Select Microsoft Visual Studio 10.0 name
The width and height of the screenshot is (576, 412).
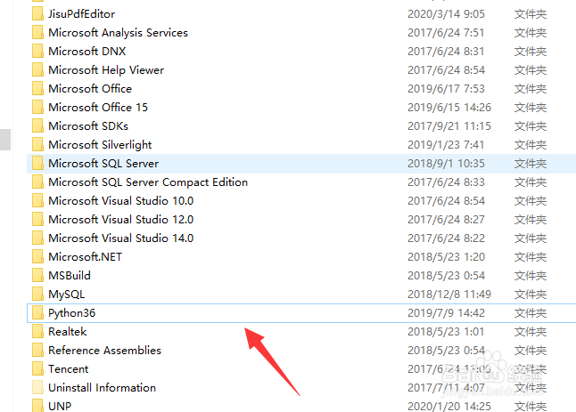[x=121, y=201]
